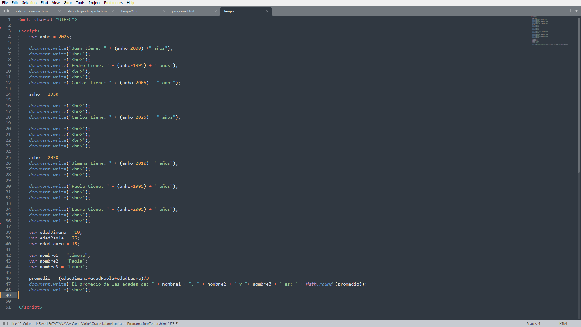Click "Laura tiene: " string
This screenshot has height=327, width=581.
[89, 209]
